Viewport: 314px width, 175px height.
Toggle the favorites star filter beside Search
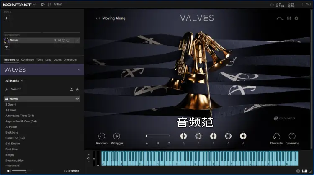coord(77,89)
